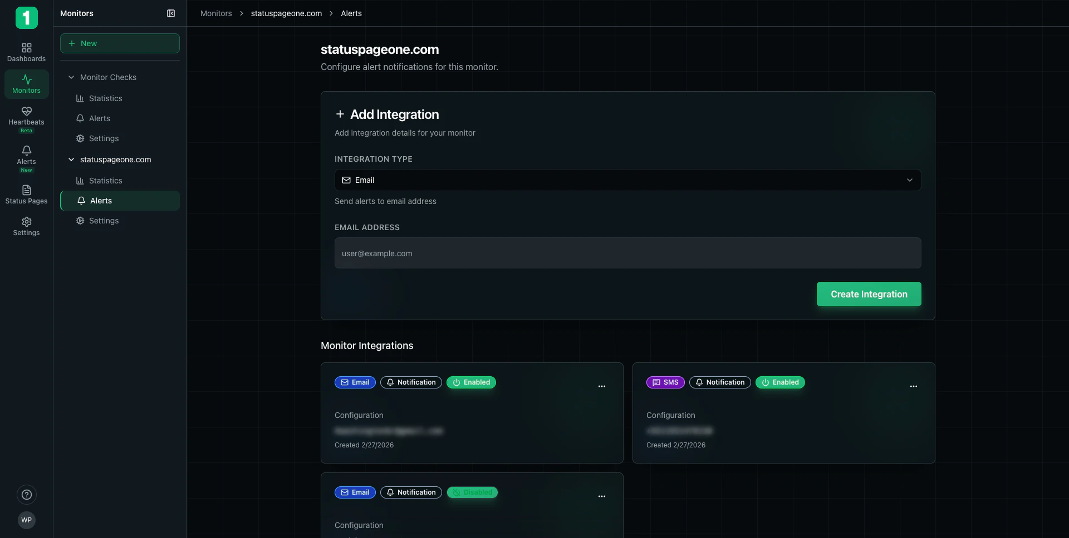The height and width of the screenshot is (538, 1069).
Task: Click Configuration label on the SMS card
Action: [x=670, y=415]
